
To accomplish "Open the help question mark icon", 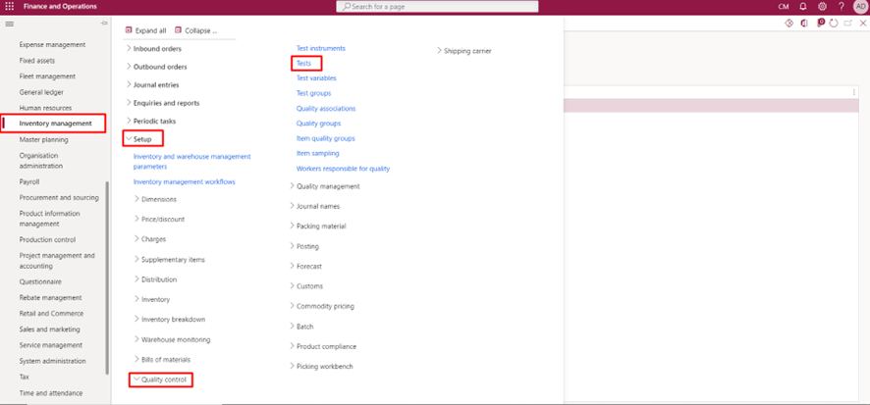I will coord(842,6).
